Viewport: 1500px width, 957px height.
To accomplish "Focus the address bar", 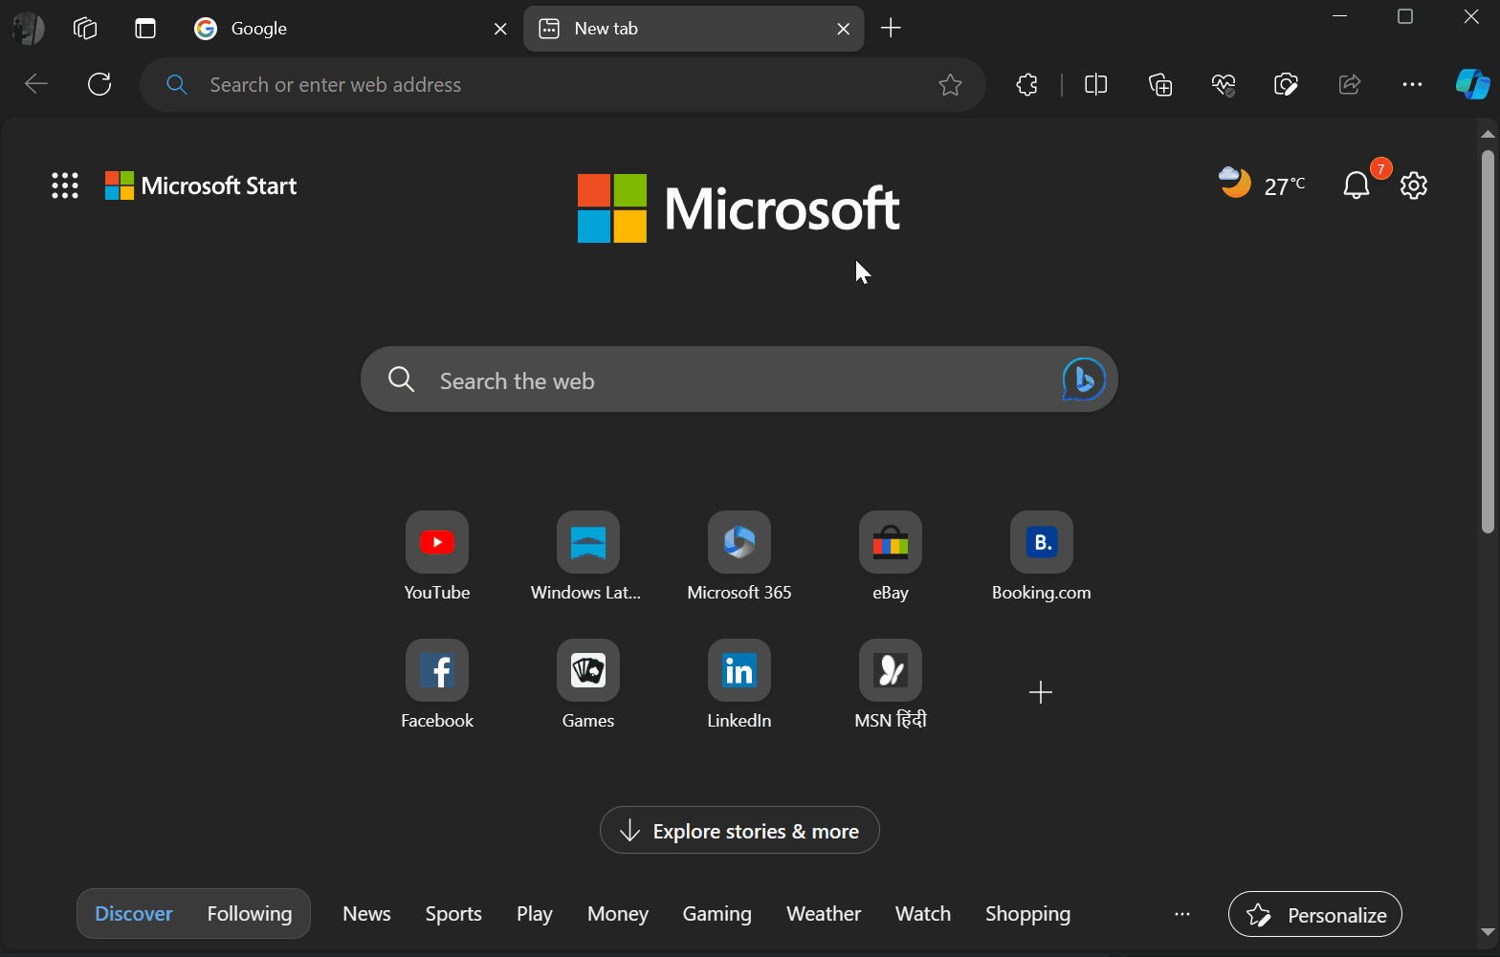I will click(562, 84).
